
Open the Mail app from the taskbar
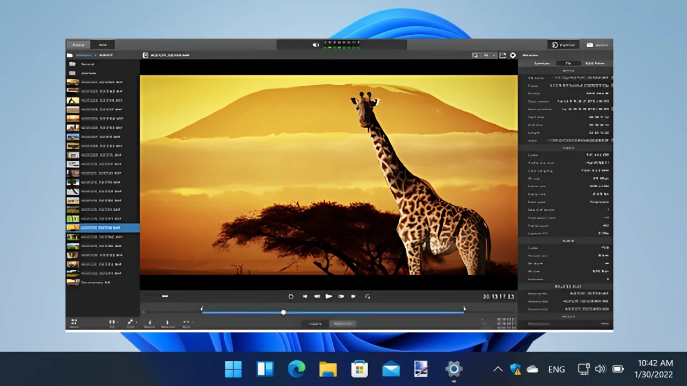point(391,369)
